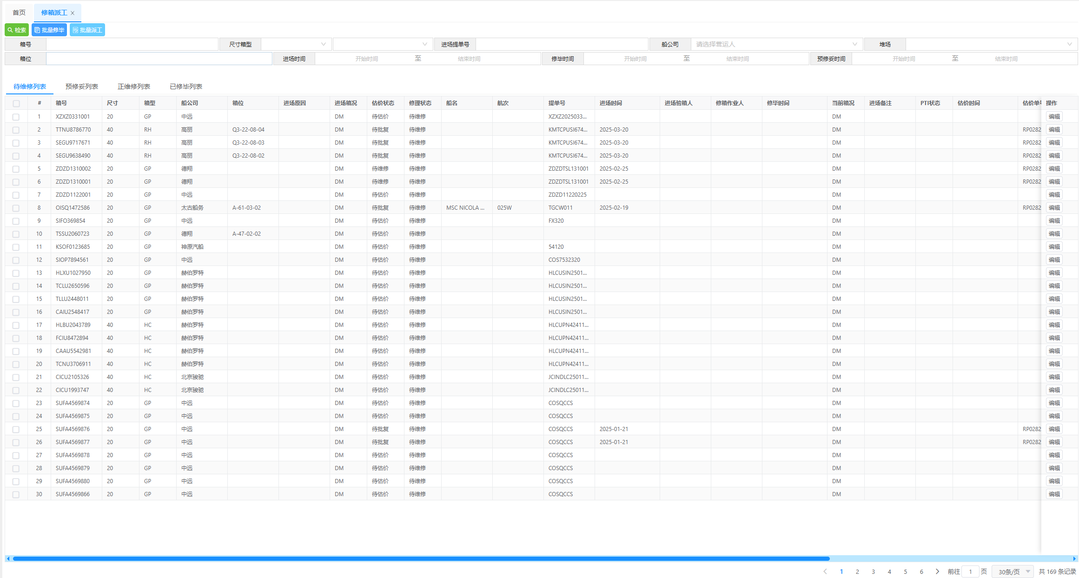1079x578 pixels.
Task: Go to next page arrow in pagination
Action: (x=937, y=571)
